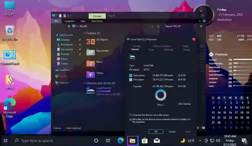252x146 pixels.
Task: Click File Explorer taskbar icon
Action: (132, 141)
